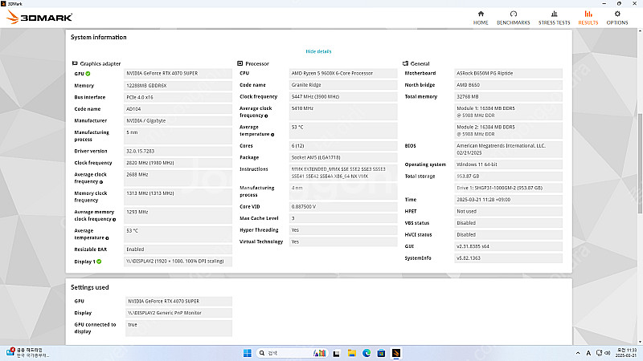The height and width of the screenshot is (361, 643).
Task: Click the General section icon
Action: point(405,63)
